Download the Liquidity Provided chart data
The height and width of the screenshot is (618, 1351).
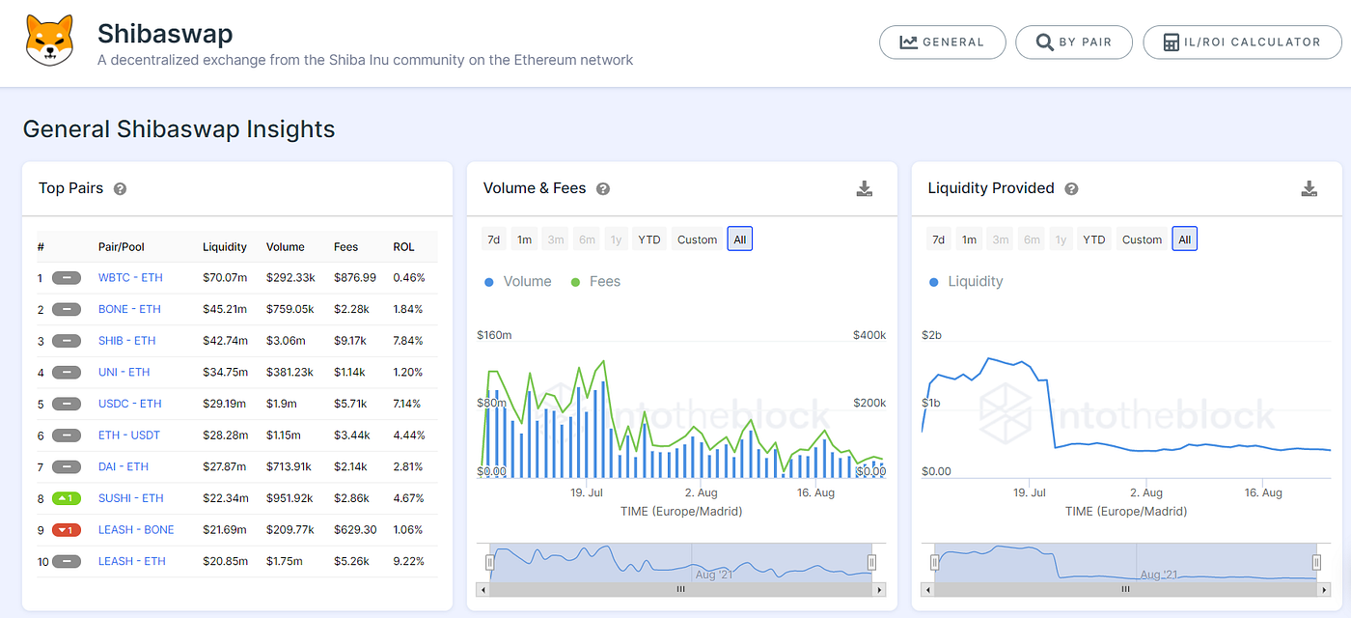click(1309, 188)
